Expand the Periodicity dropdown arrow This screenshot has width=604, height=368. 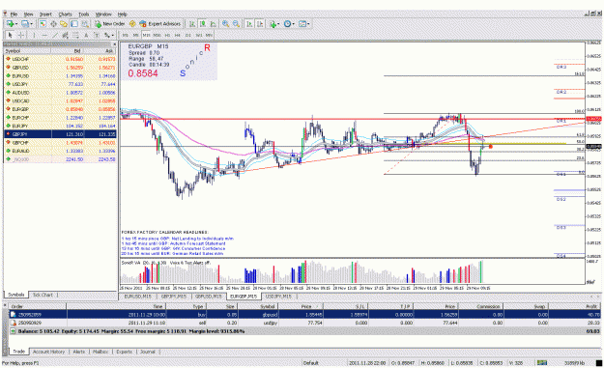(294, 24)
